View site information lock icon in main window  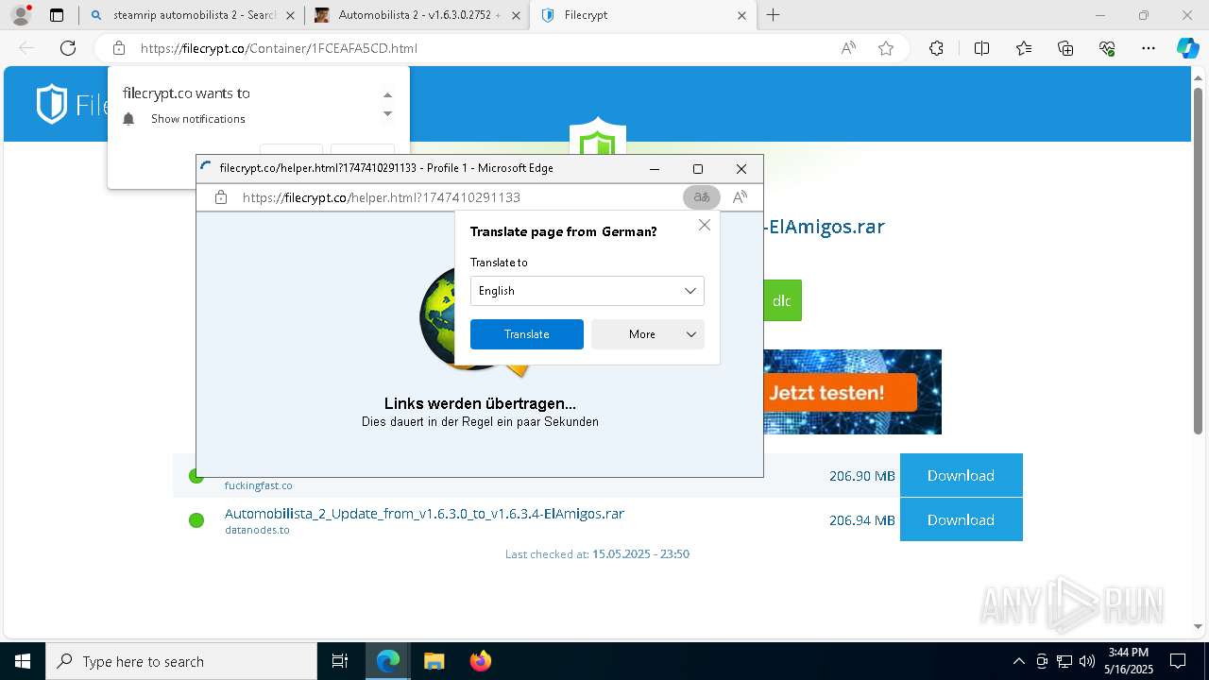pos(119,48)
